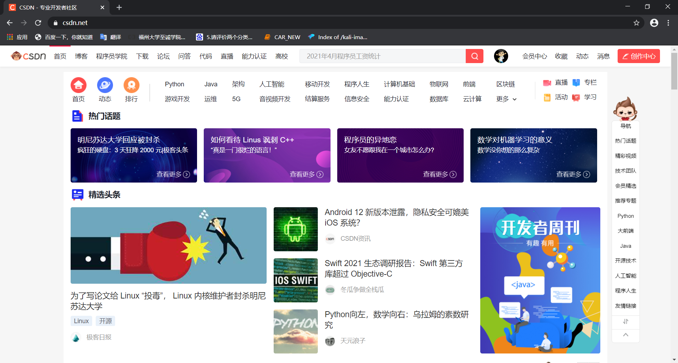Select the Python category
This screenshot has width=678, height=363.
click(174, 84)
